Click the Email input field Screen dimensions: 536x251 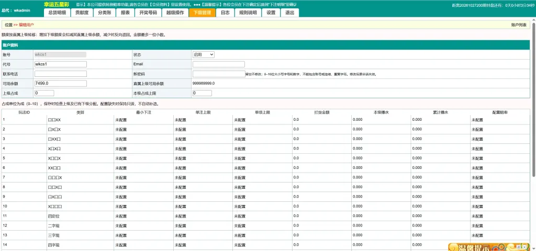219,64
